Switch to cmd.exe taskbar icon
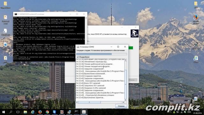The image size is (204, 115). (76, 112)
